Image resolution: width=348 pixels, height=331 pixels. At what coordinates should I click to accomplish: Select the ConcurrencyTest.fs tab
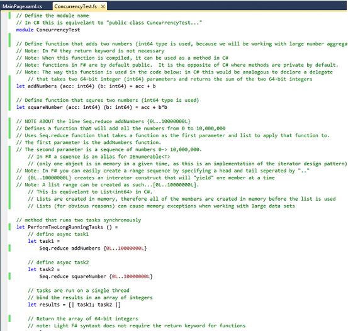[76, 6]
